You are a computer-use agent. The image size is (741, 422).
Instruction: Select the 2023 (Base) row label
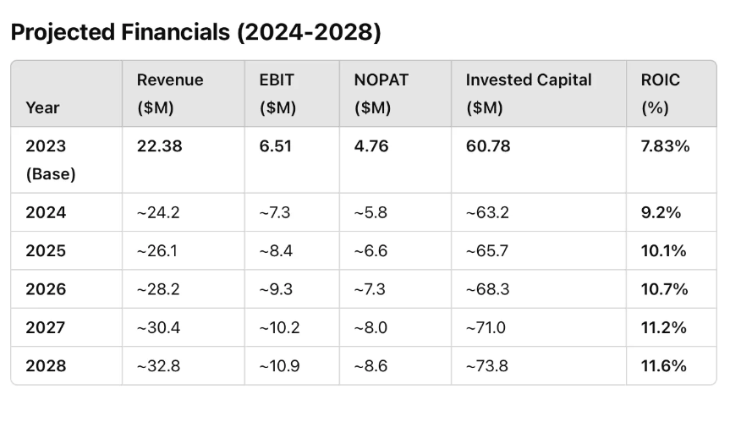(51, 160)
